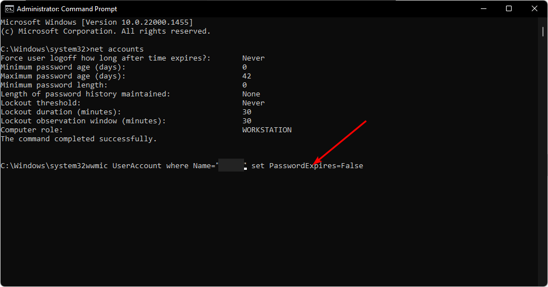Image resolution: width=548 pixels, height=287 pixels.
Task: Click the scrollbar down arrow
Action: 543,282
